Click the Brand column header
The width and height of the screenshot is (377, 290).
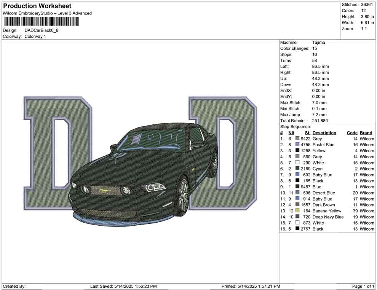coord(366,133)
